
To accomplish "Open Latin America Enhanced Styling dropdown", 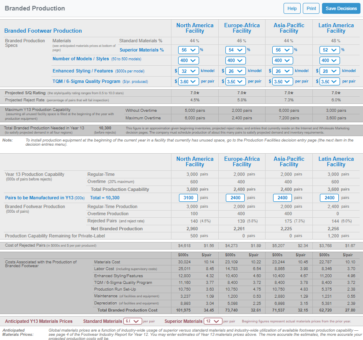I will [x=330, y=71].
